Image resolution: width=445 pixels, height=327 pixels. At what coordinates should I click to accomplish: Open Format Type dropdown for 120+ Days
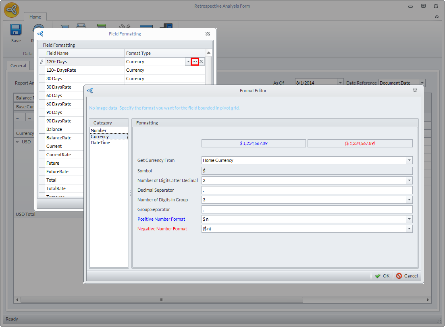click(x=188, y=62)
